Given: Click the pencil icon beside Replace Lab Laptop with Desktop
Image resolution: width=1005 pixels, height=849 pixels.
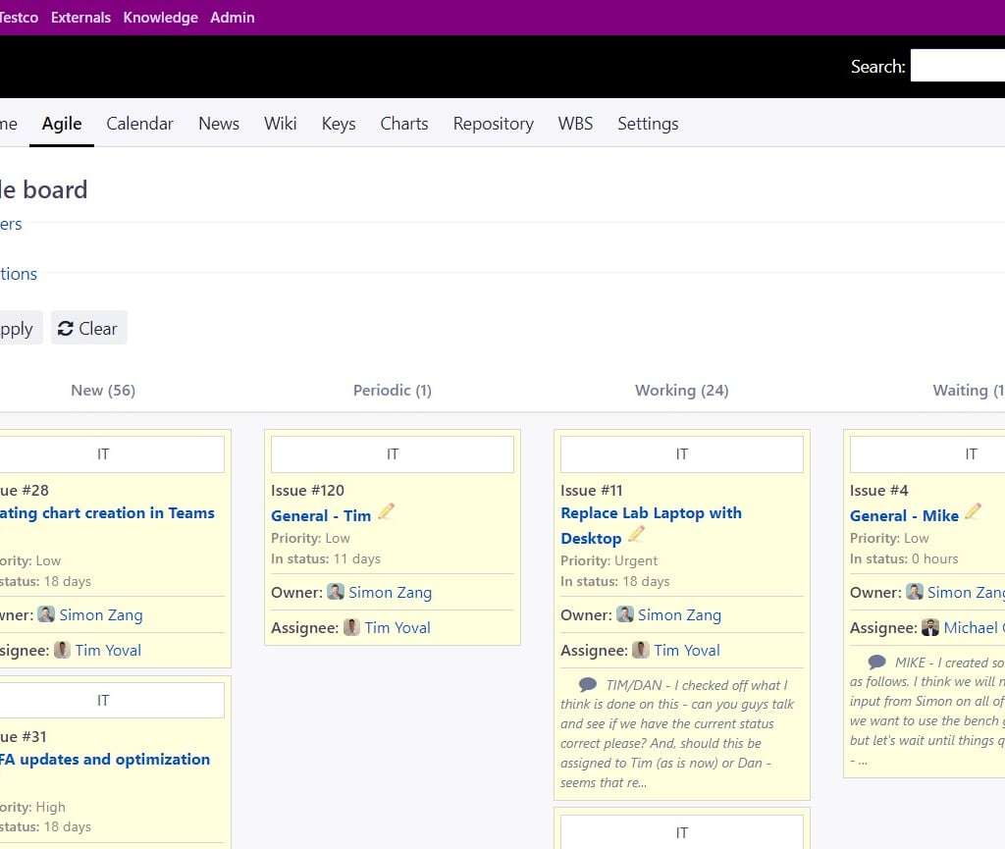Looking at the screenshot, I should coord(636,534).
